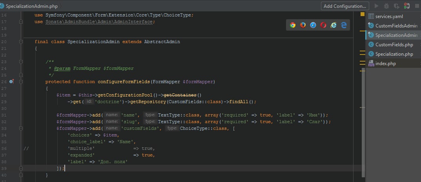Click the Run with Coverage icon
This screenshot has width=421, height=182.
[397, 6]
